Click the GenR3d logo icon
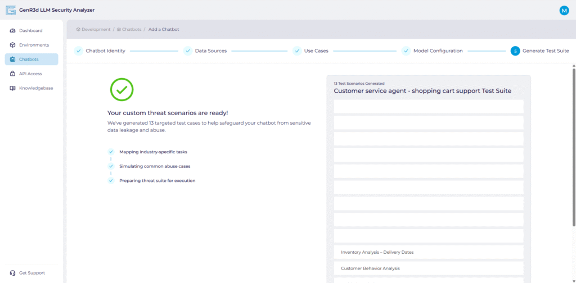The image size is (576, 283). tap(10, 10)
